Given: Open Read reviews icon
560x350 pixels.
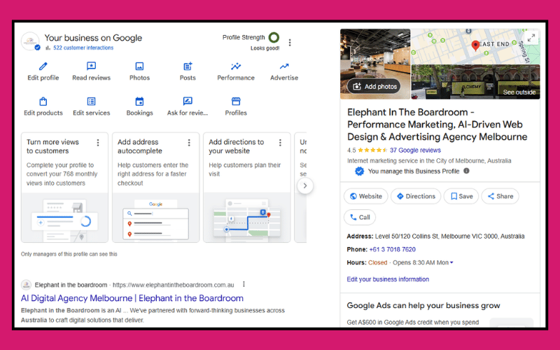Looking at the screenshot, I should [x=92, y=66].
